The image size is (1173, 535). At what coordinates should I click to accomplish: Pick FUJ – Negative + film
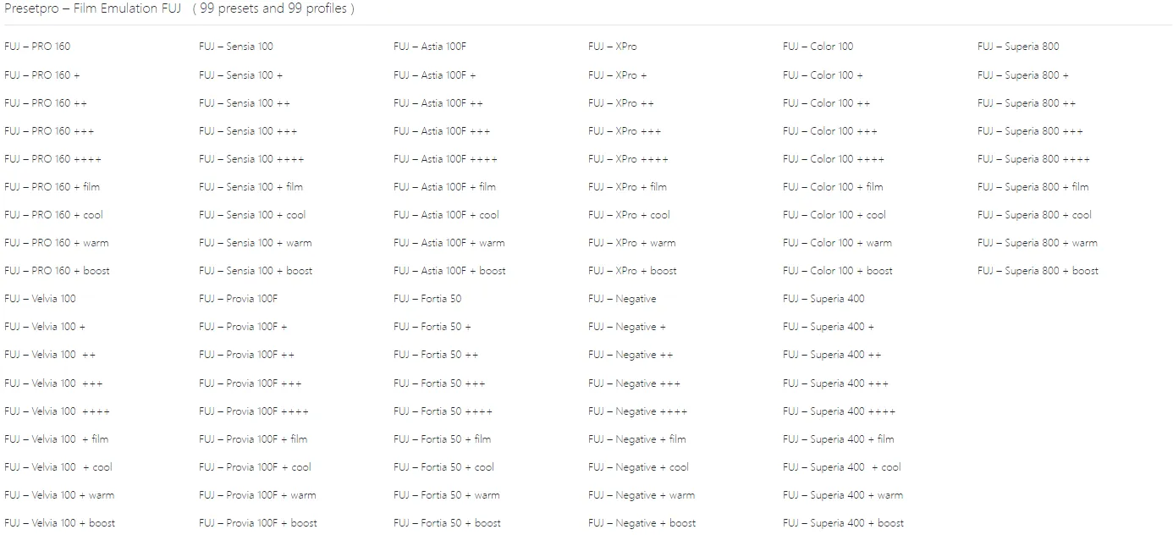(x=637, y=439)
